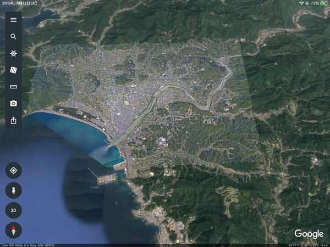Reset orientation with the compass

point(13,230)
